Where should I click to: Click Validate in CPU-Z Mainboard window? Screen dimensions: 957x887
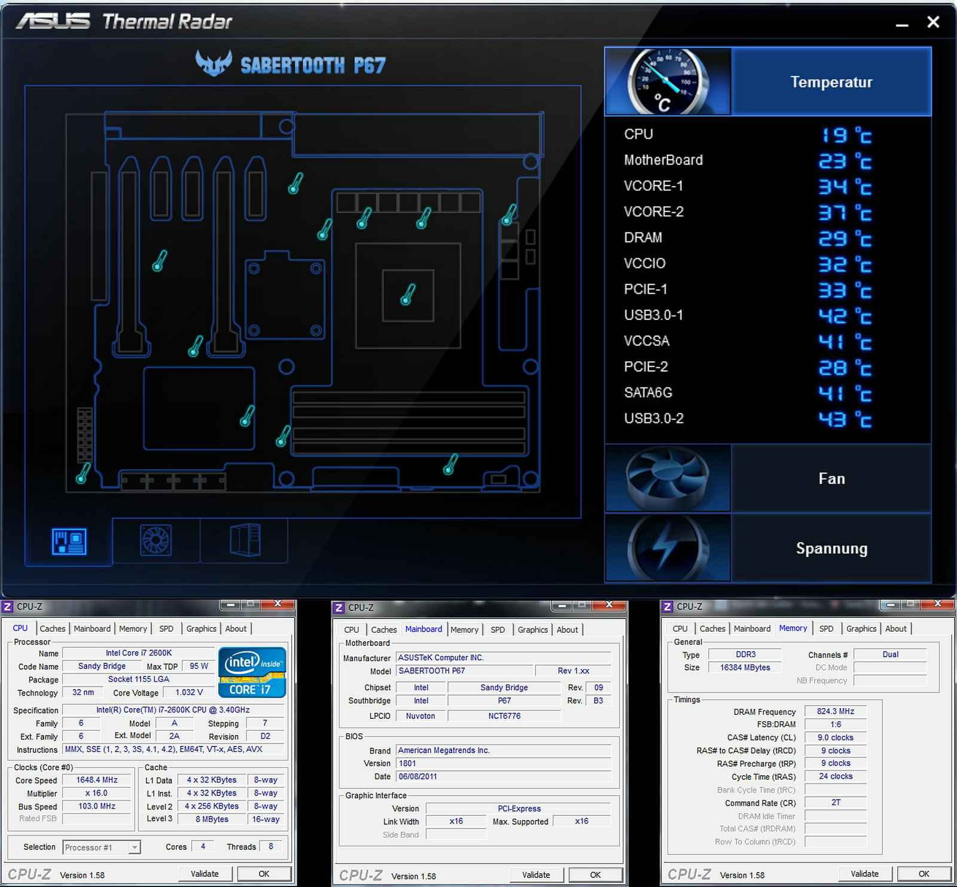pyautogui.click(x=536, y=875)
